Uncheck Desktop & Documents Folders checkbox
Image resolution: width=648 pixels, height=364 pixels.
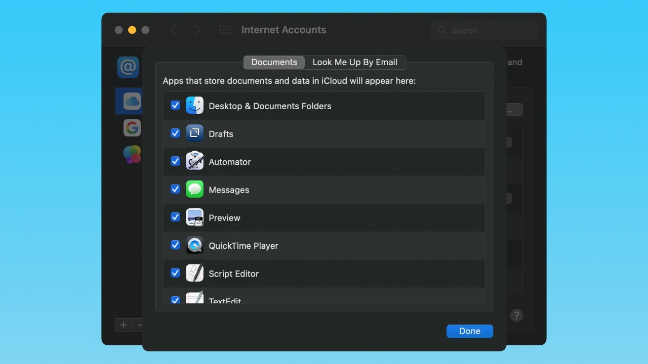[175, 106]
